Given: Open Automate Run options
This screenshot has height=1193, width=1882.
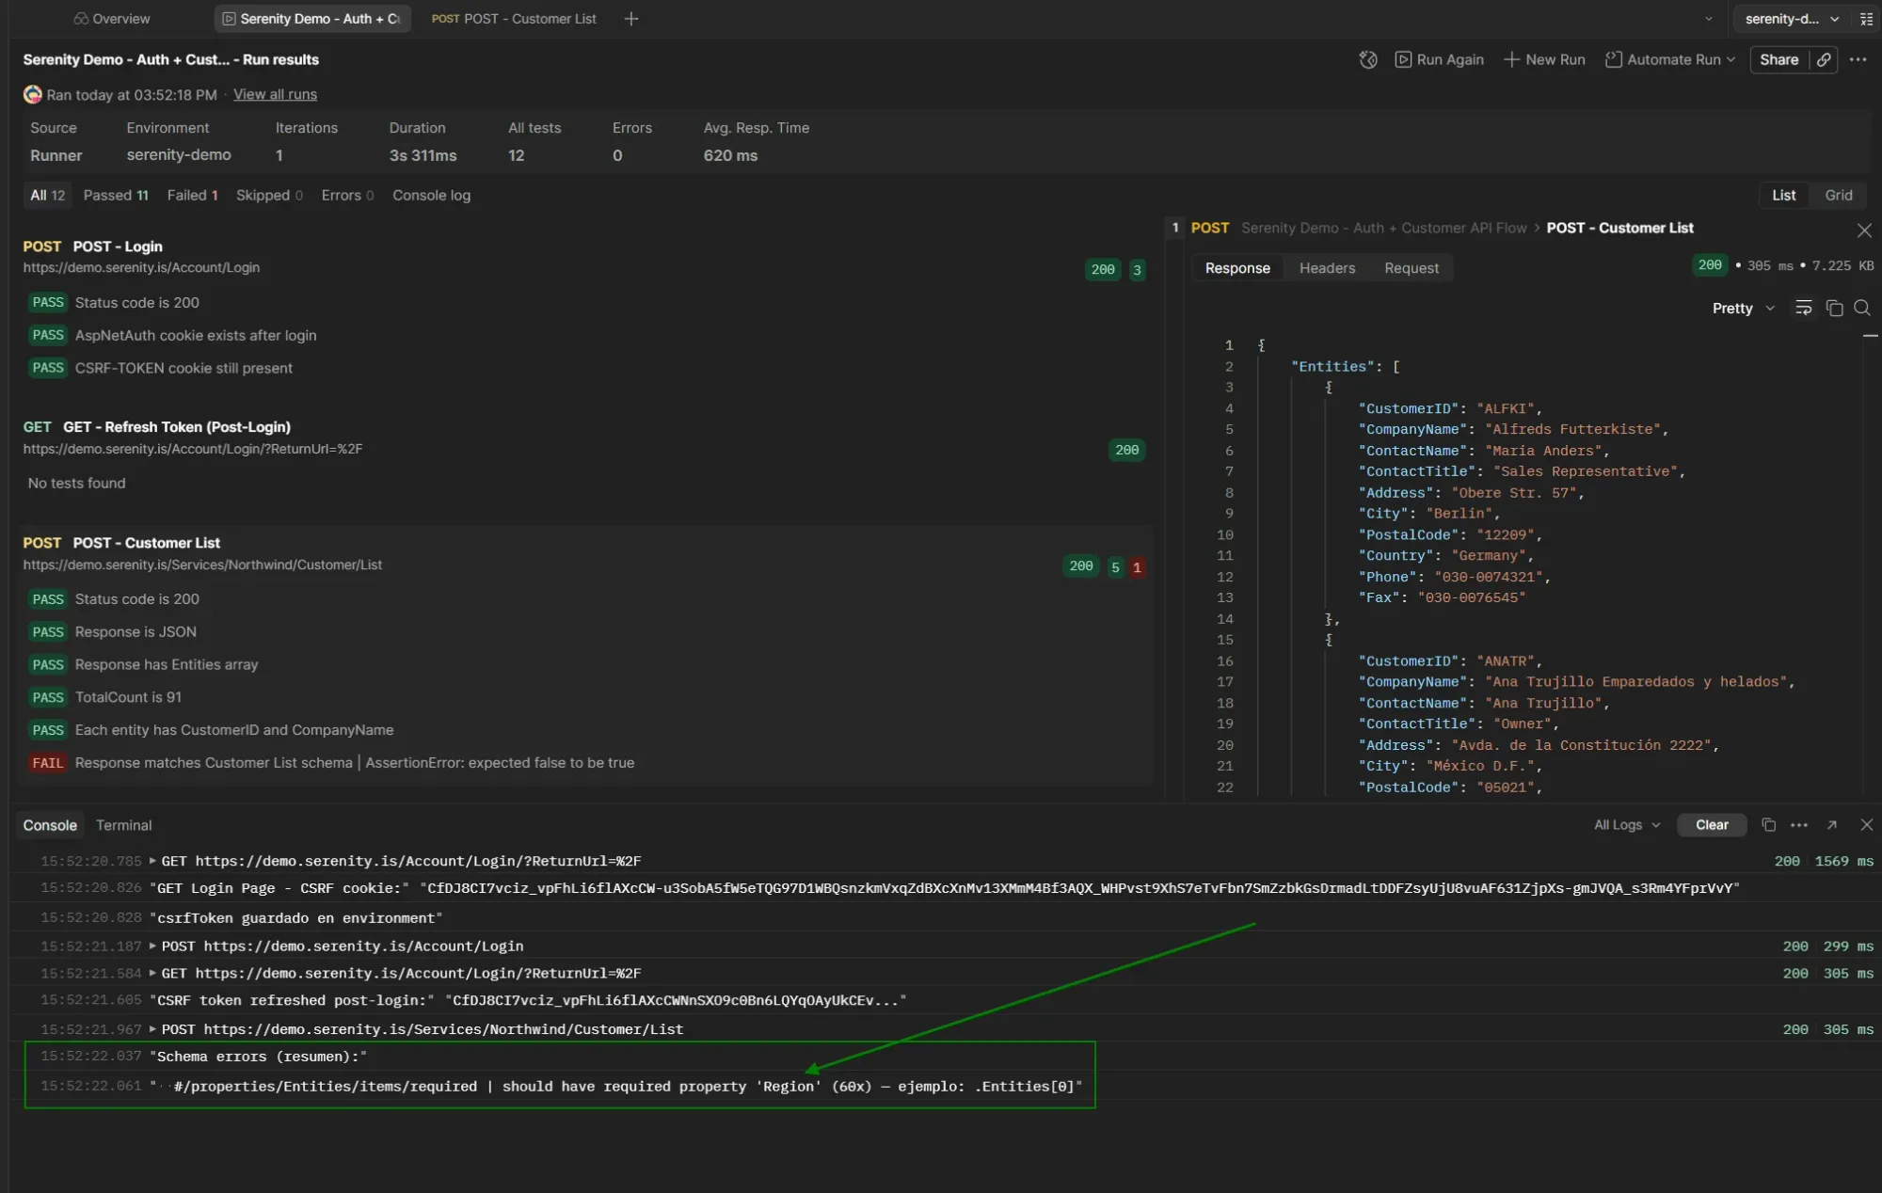Looking at the screenshot, I should pos(1670,59).
